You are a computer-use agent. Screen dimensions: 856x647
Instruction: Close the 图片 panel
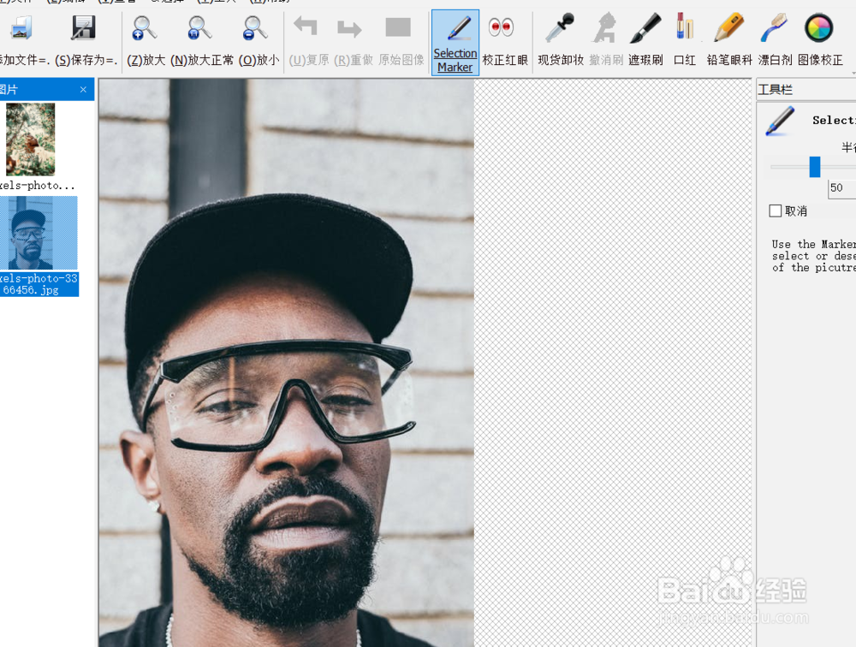83,90
